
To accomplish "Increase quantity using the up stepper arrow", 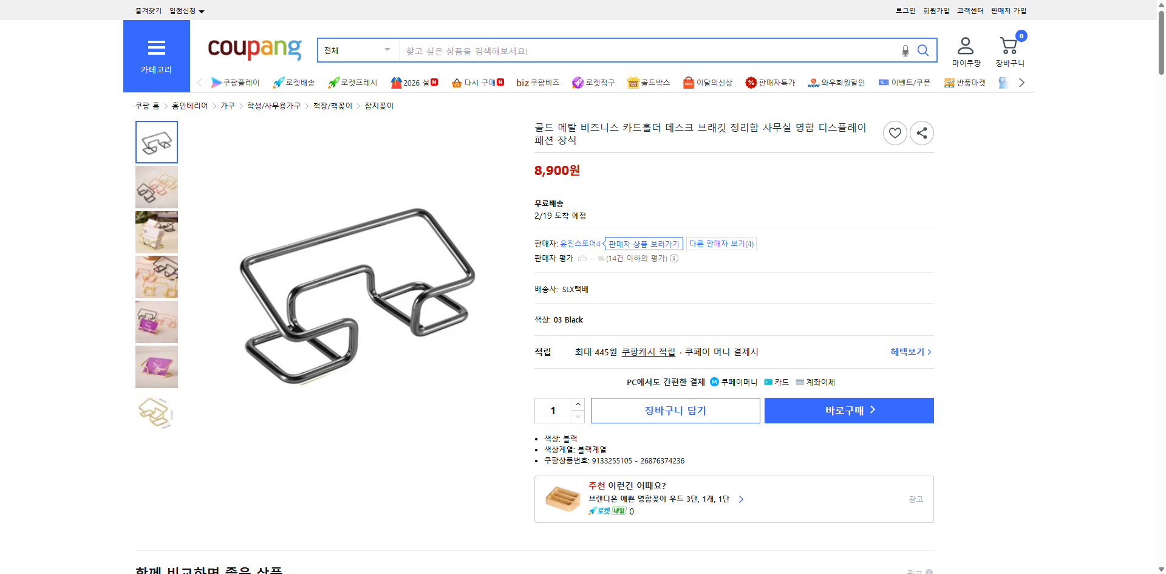I will pos(577,404).
